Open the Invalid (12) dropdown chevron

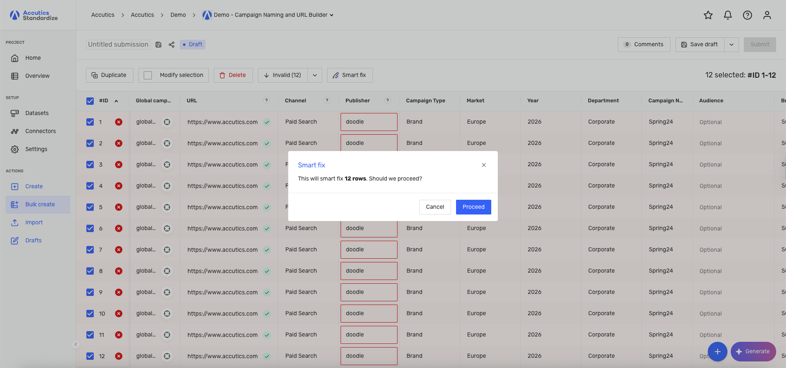315,75
